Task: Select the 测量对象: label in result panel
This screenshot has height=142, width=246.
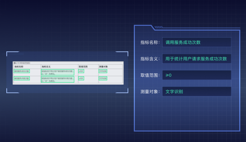Action: pos(150,92)
